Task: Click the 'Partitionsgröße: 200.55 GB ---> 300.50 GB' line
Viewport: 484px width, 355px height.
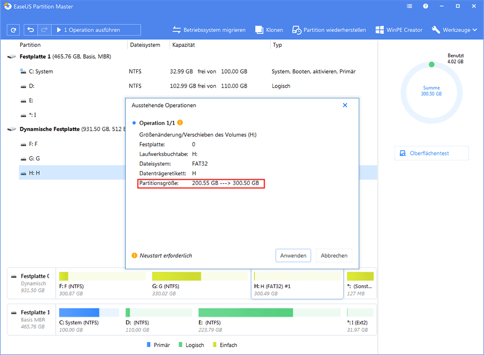Action: point(201,183)
